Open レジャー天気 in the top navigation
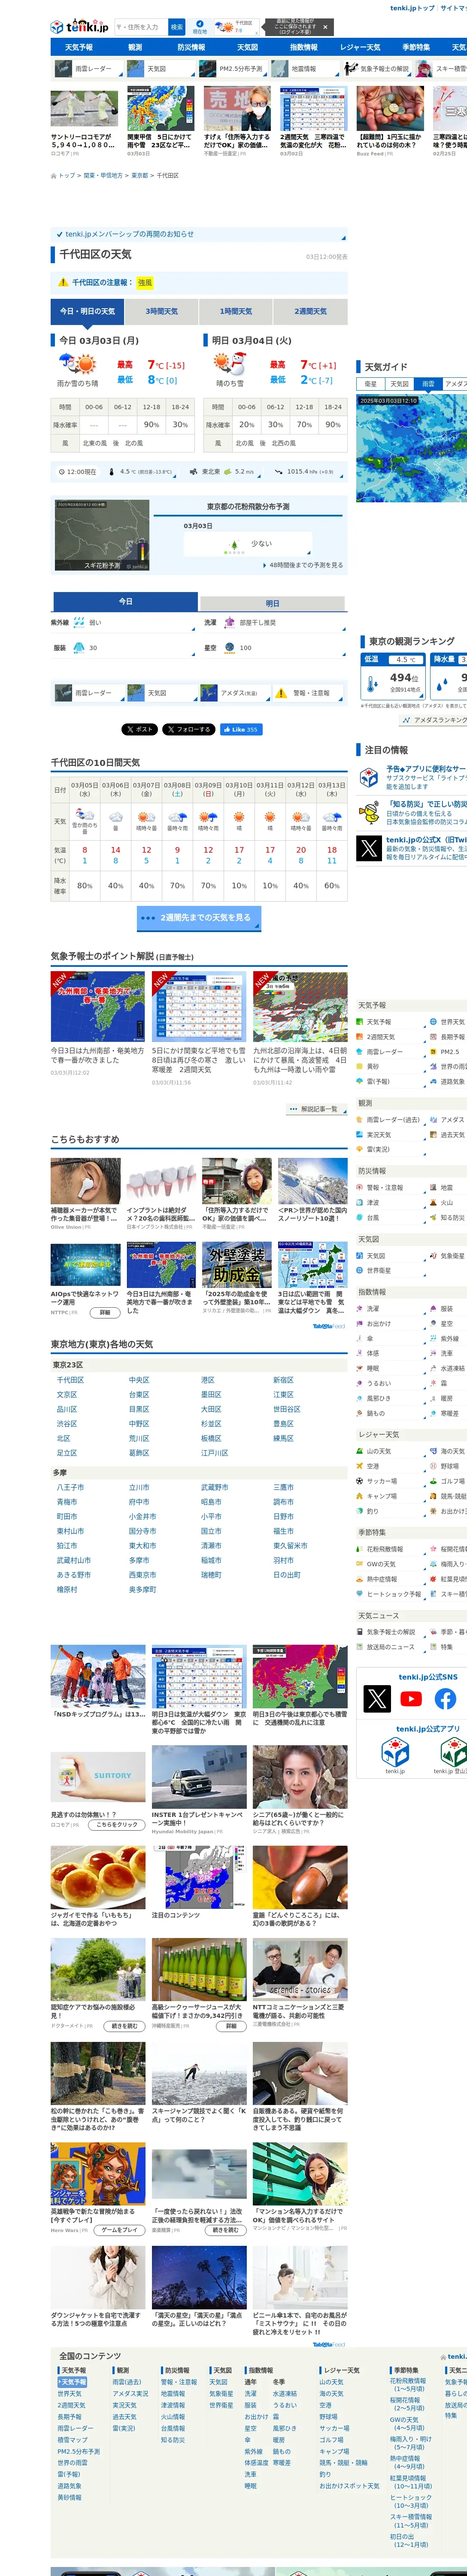 360,47
